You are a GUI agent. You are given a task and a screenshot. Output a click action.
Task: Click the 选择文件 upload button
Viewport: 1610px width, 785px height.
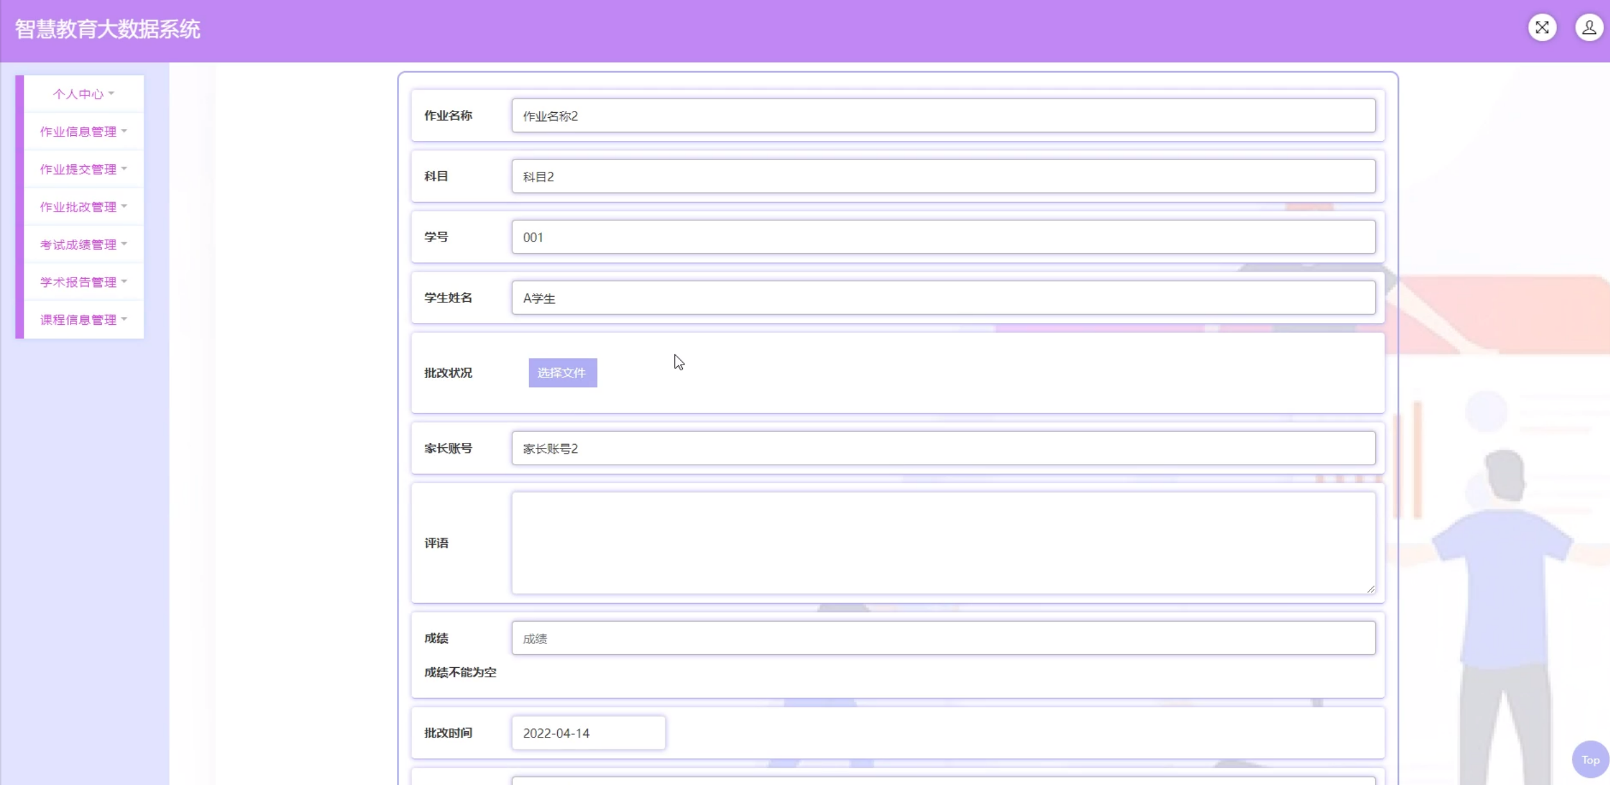tap(562, 373)
